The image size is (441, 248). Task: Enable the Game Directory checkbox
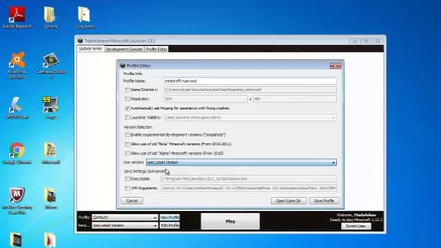[127, 90]
